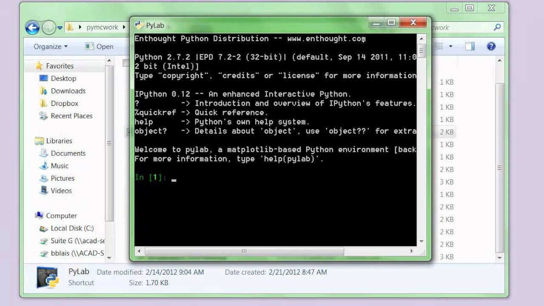Open the Suite G network drive
The image size is (544, 306).
[x=77, y=241]
